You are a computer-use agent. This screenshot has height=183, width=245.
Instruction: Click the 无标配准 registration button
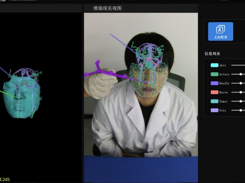pos(220,32)
